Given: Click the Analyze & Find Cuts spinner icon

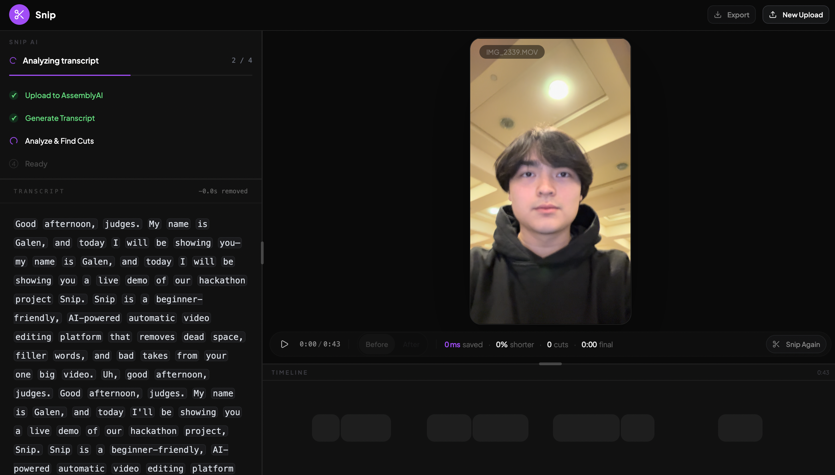Looking at the screenshot, I should pyautogui.click(x=14, y=141).
